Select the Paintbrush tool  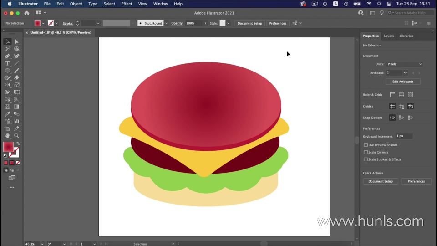click(x=17, y=71)
